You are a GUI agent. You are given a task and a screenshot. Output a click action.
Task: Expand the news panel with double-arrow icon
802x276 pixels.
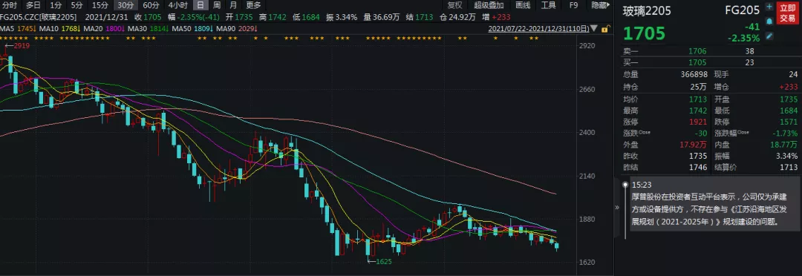coord(616,208)
